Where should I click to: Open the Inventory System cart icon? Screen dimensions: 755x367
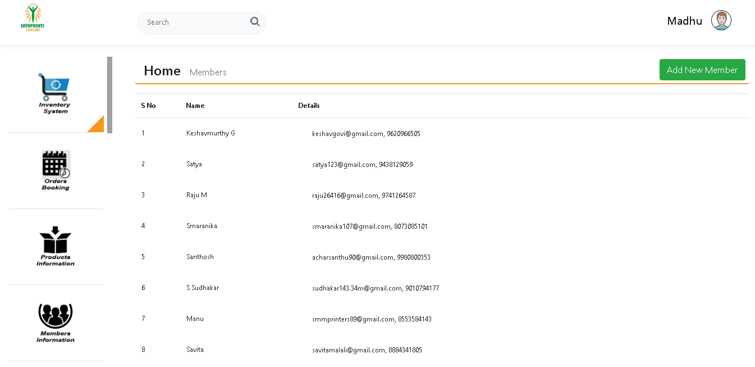[54, 88]
